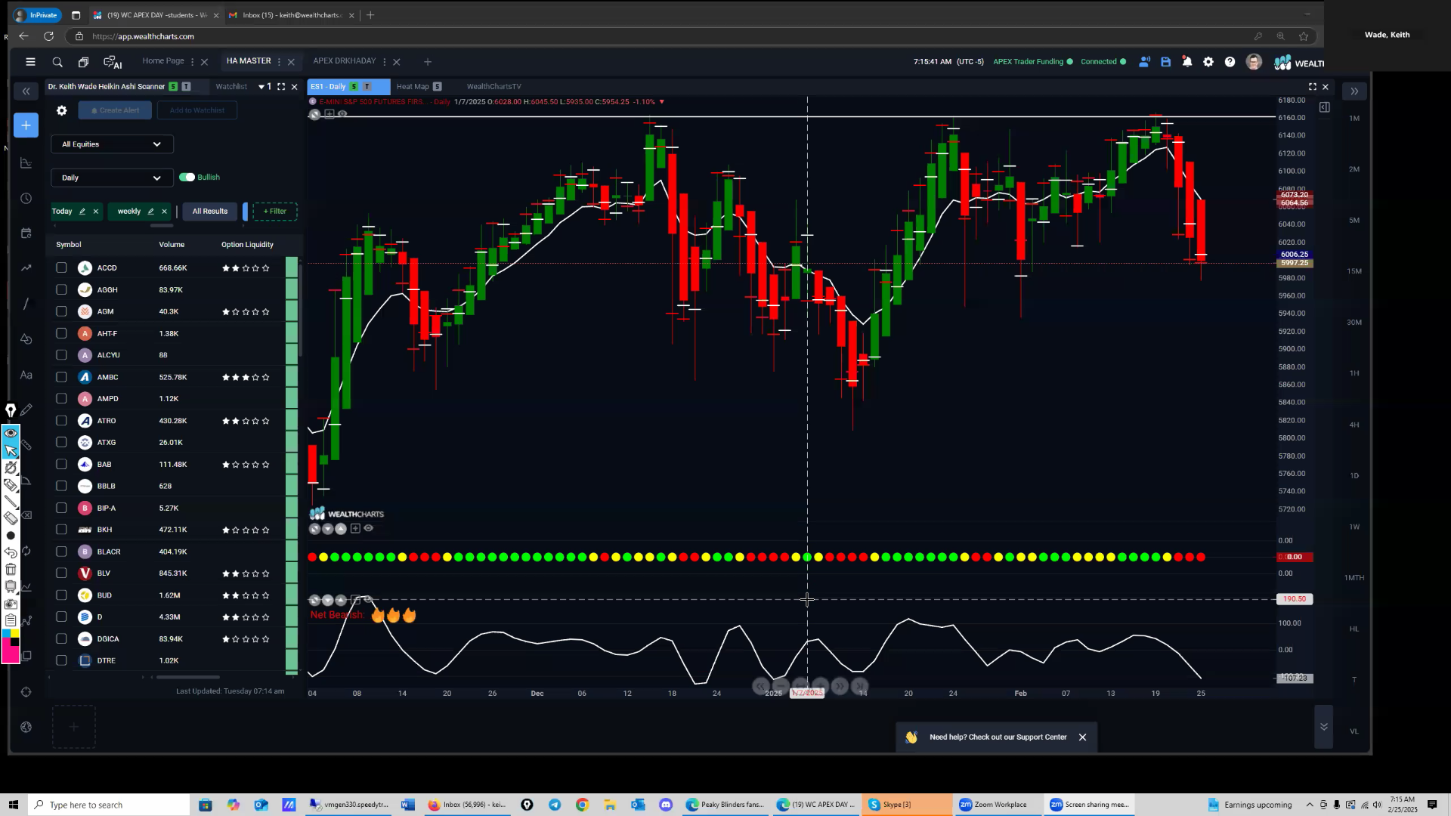Click the calendar sidebar icon
The width and height of the screenshot is (1451, 816).
tap(26, 233)
